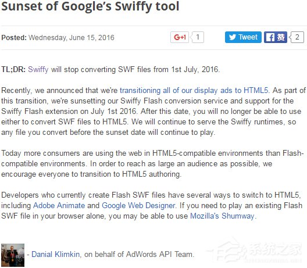Share post via Tweet button
This screenshot has height=268, width=307.
(x=243, y=37)
